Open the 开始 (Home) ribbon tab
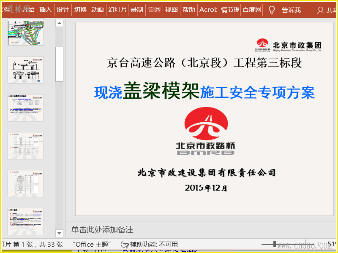338x253 pixels. (28, 10)
